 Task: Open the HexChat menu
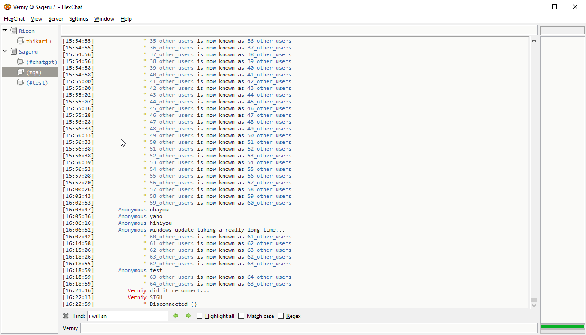tap(14, 19)
